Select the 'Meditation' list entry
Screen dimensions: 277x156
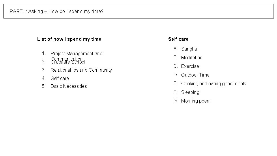pyautogui.click(x=192, y=57)
